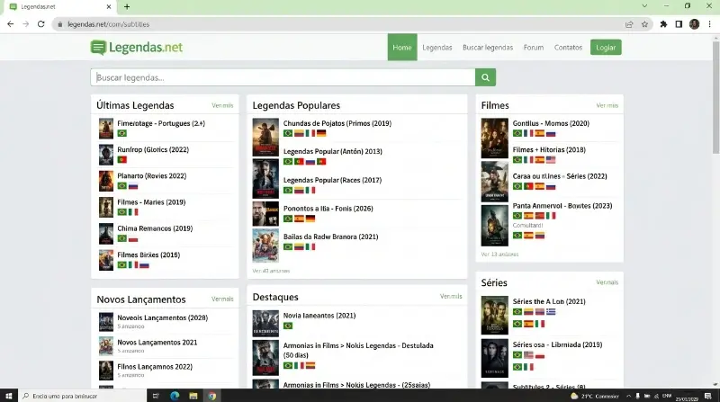Click the Windows taskbar search box
The image size is (720, 402).
(x=82, y=396)
